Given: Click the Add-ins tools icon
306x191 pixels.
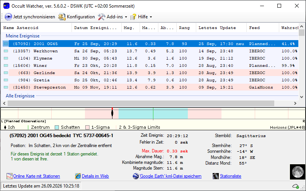Looking at the screenshot, I should coord(101,17).
